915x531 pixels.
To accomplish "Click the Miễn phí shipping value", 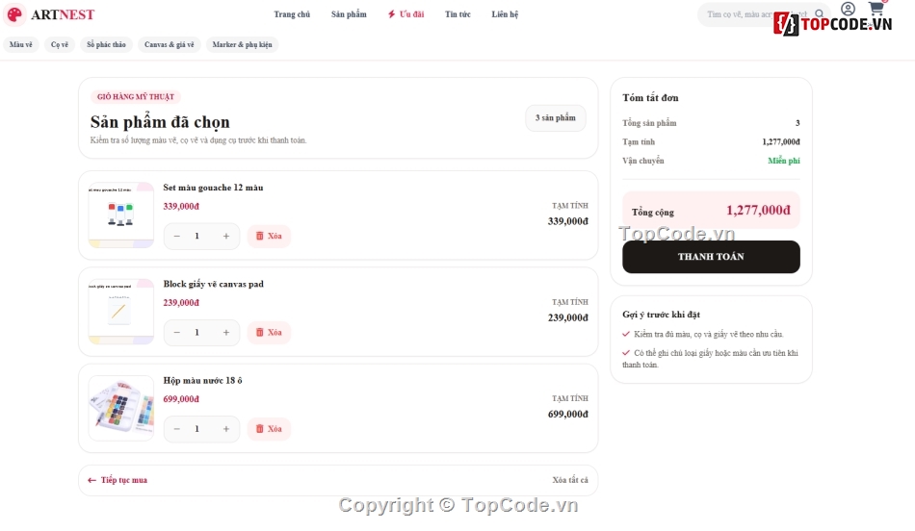I will point(784,161).
